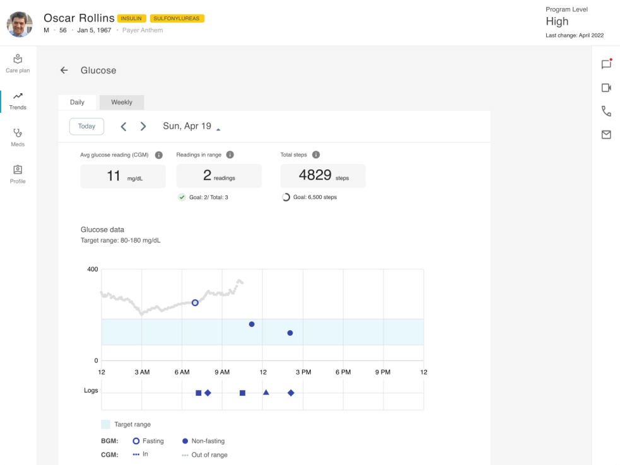Select the Trends sidebar item
This screenshot has height=465, width=620.
18,101
